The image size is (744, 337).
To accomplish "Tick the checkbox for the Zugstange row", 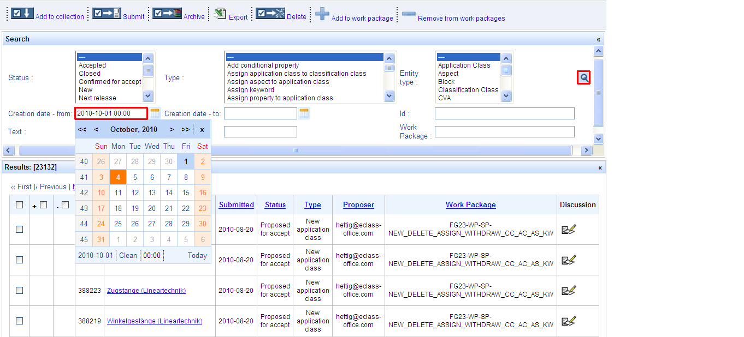I will [x=20, y=291].
